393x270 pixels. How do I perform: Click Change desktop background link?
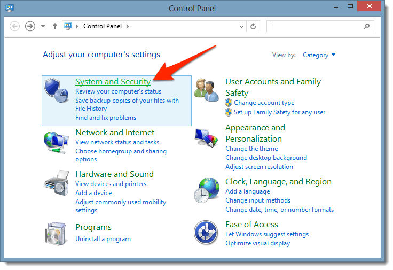pos(266,158)
